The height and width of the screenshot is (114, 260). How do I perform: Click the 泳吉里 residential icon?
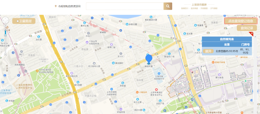click(x=38, y=37)
